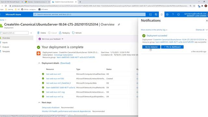Image resolution: width=208 pixels, height=117 pixels.
Task: Open test-web-eus-vm1392 network interface resource
Action: point(55,79)
